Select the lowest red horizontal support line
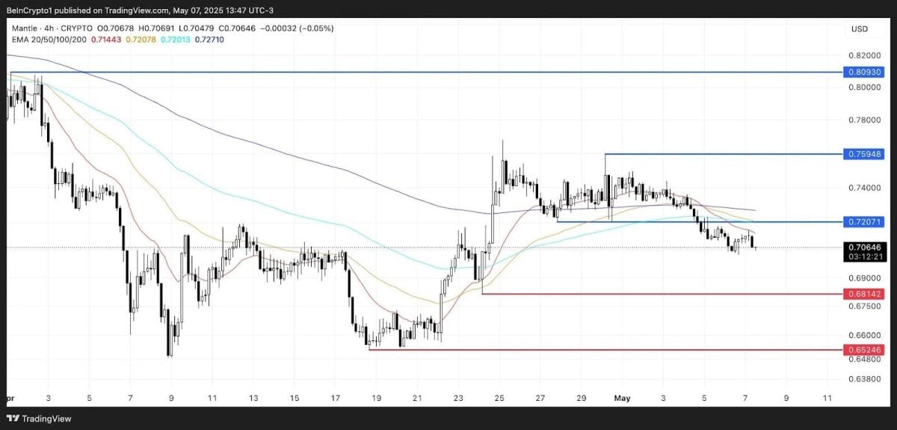The width and height of the screenshot is (897, 430). 598,349
